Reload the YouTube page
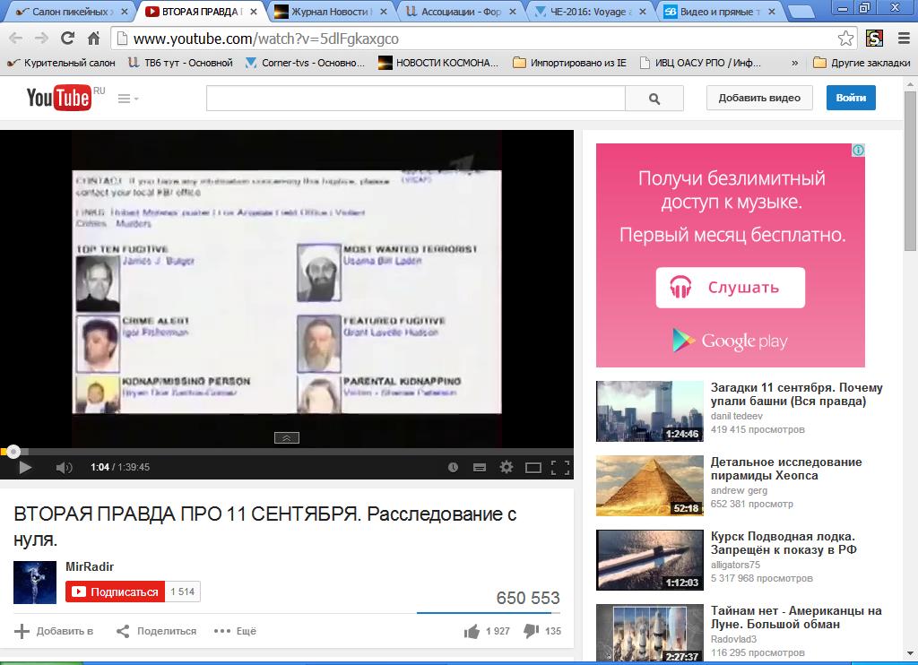Screen dimensions: 918x665 click(x=68, y=39)
